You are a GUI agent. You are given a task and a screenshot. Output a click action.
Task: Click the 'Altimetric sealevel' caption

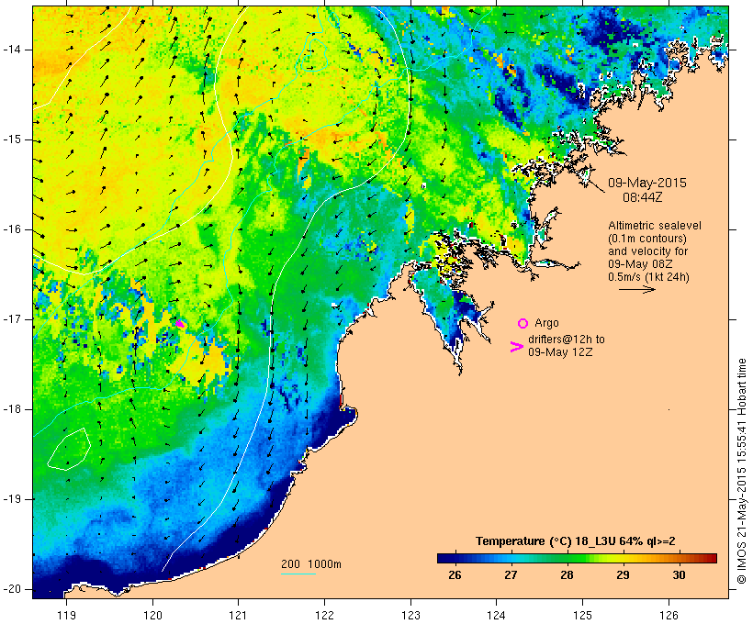[x=655, y=226]
